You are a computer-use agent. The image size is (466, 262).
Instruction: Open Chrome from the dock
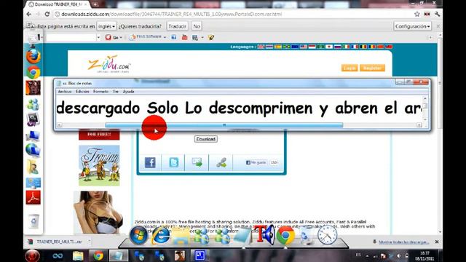285,235
